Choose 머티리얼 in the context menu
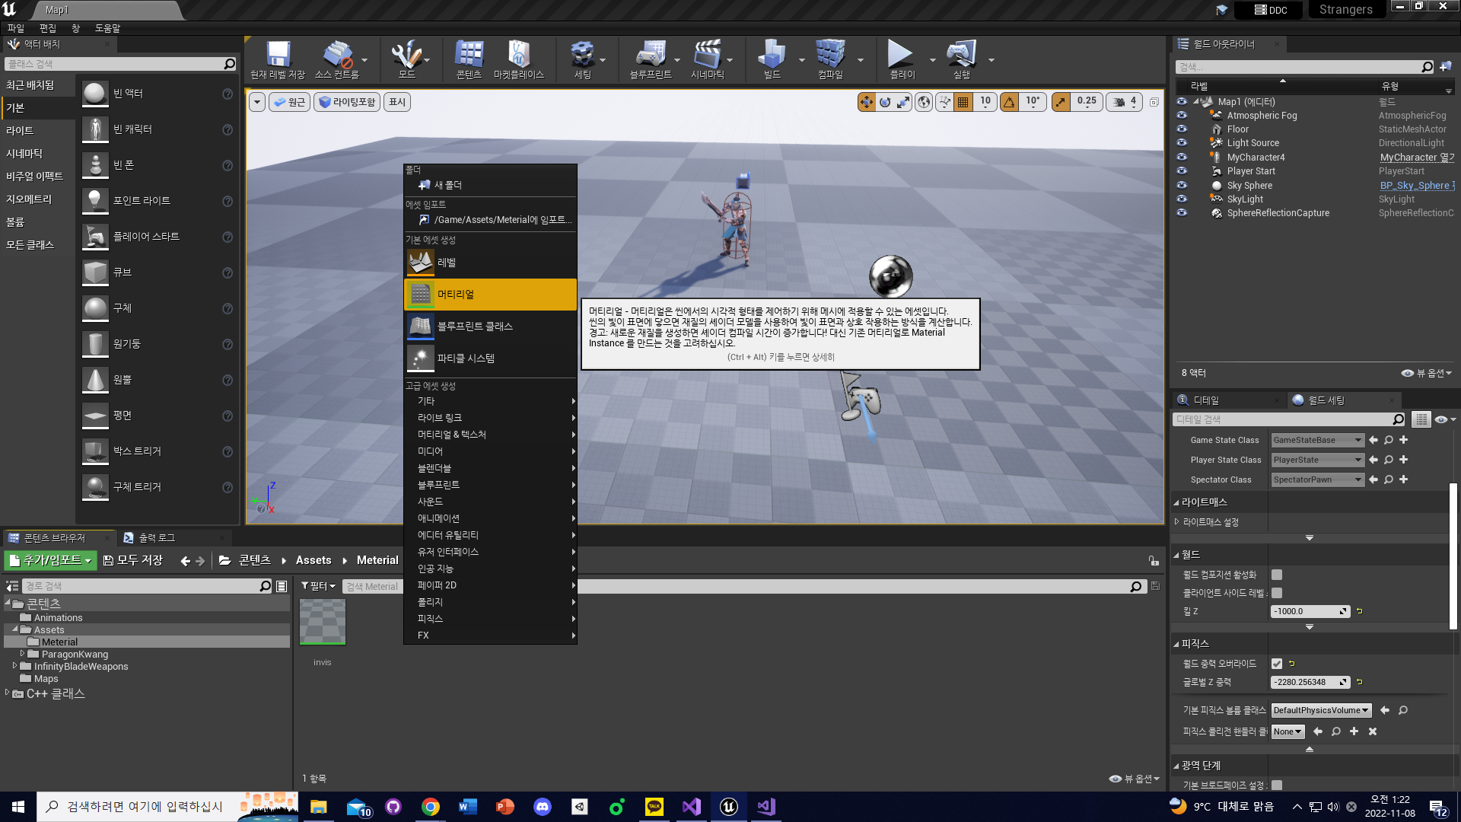 (x=490, y=295)
